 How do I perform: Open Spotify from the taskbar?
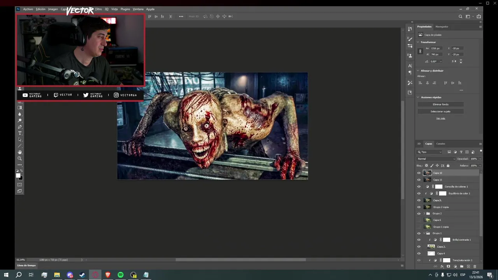click(x=121, y=275)
